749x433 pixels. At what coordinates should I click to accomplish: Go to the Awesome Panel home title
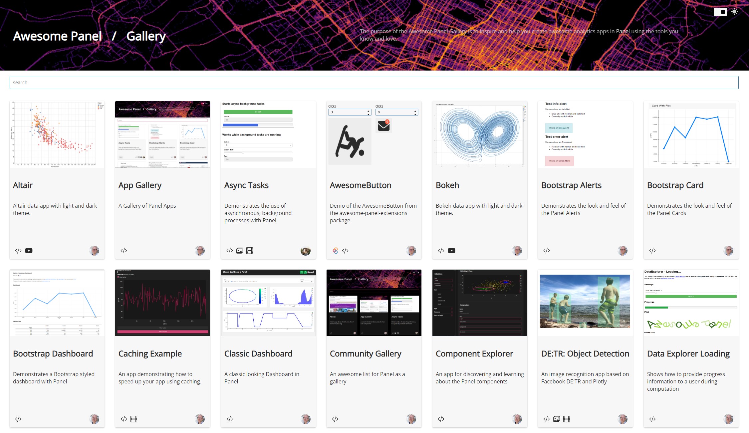coord(57,36)
